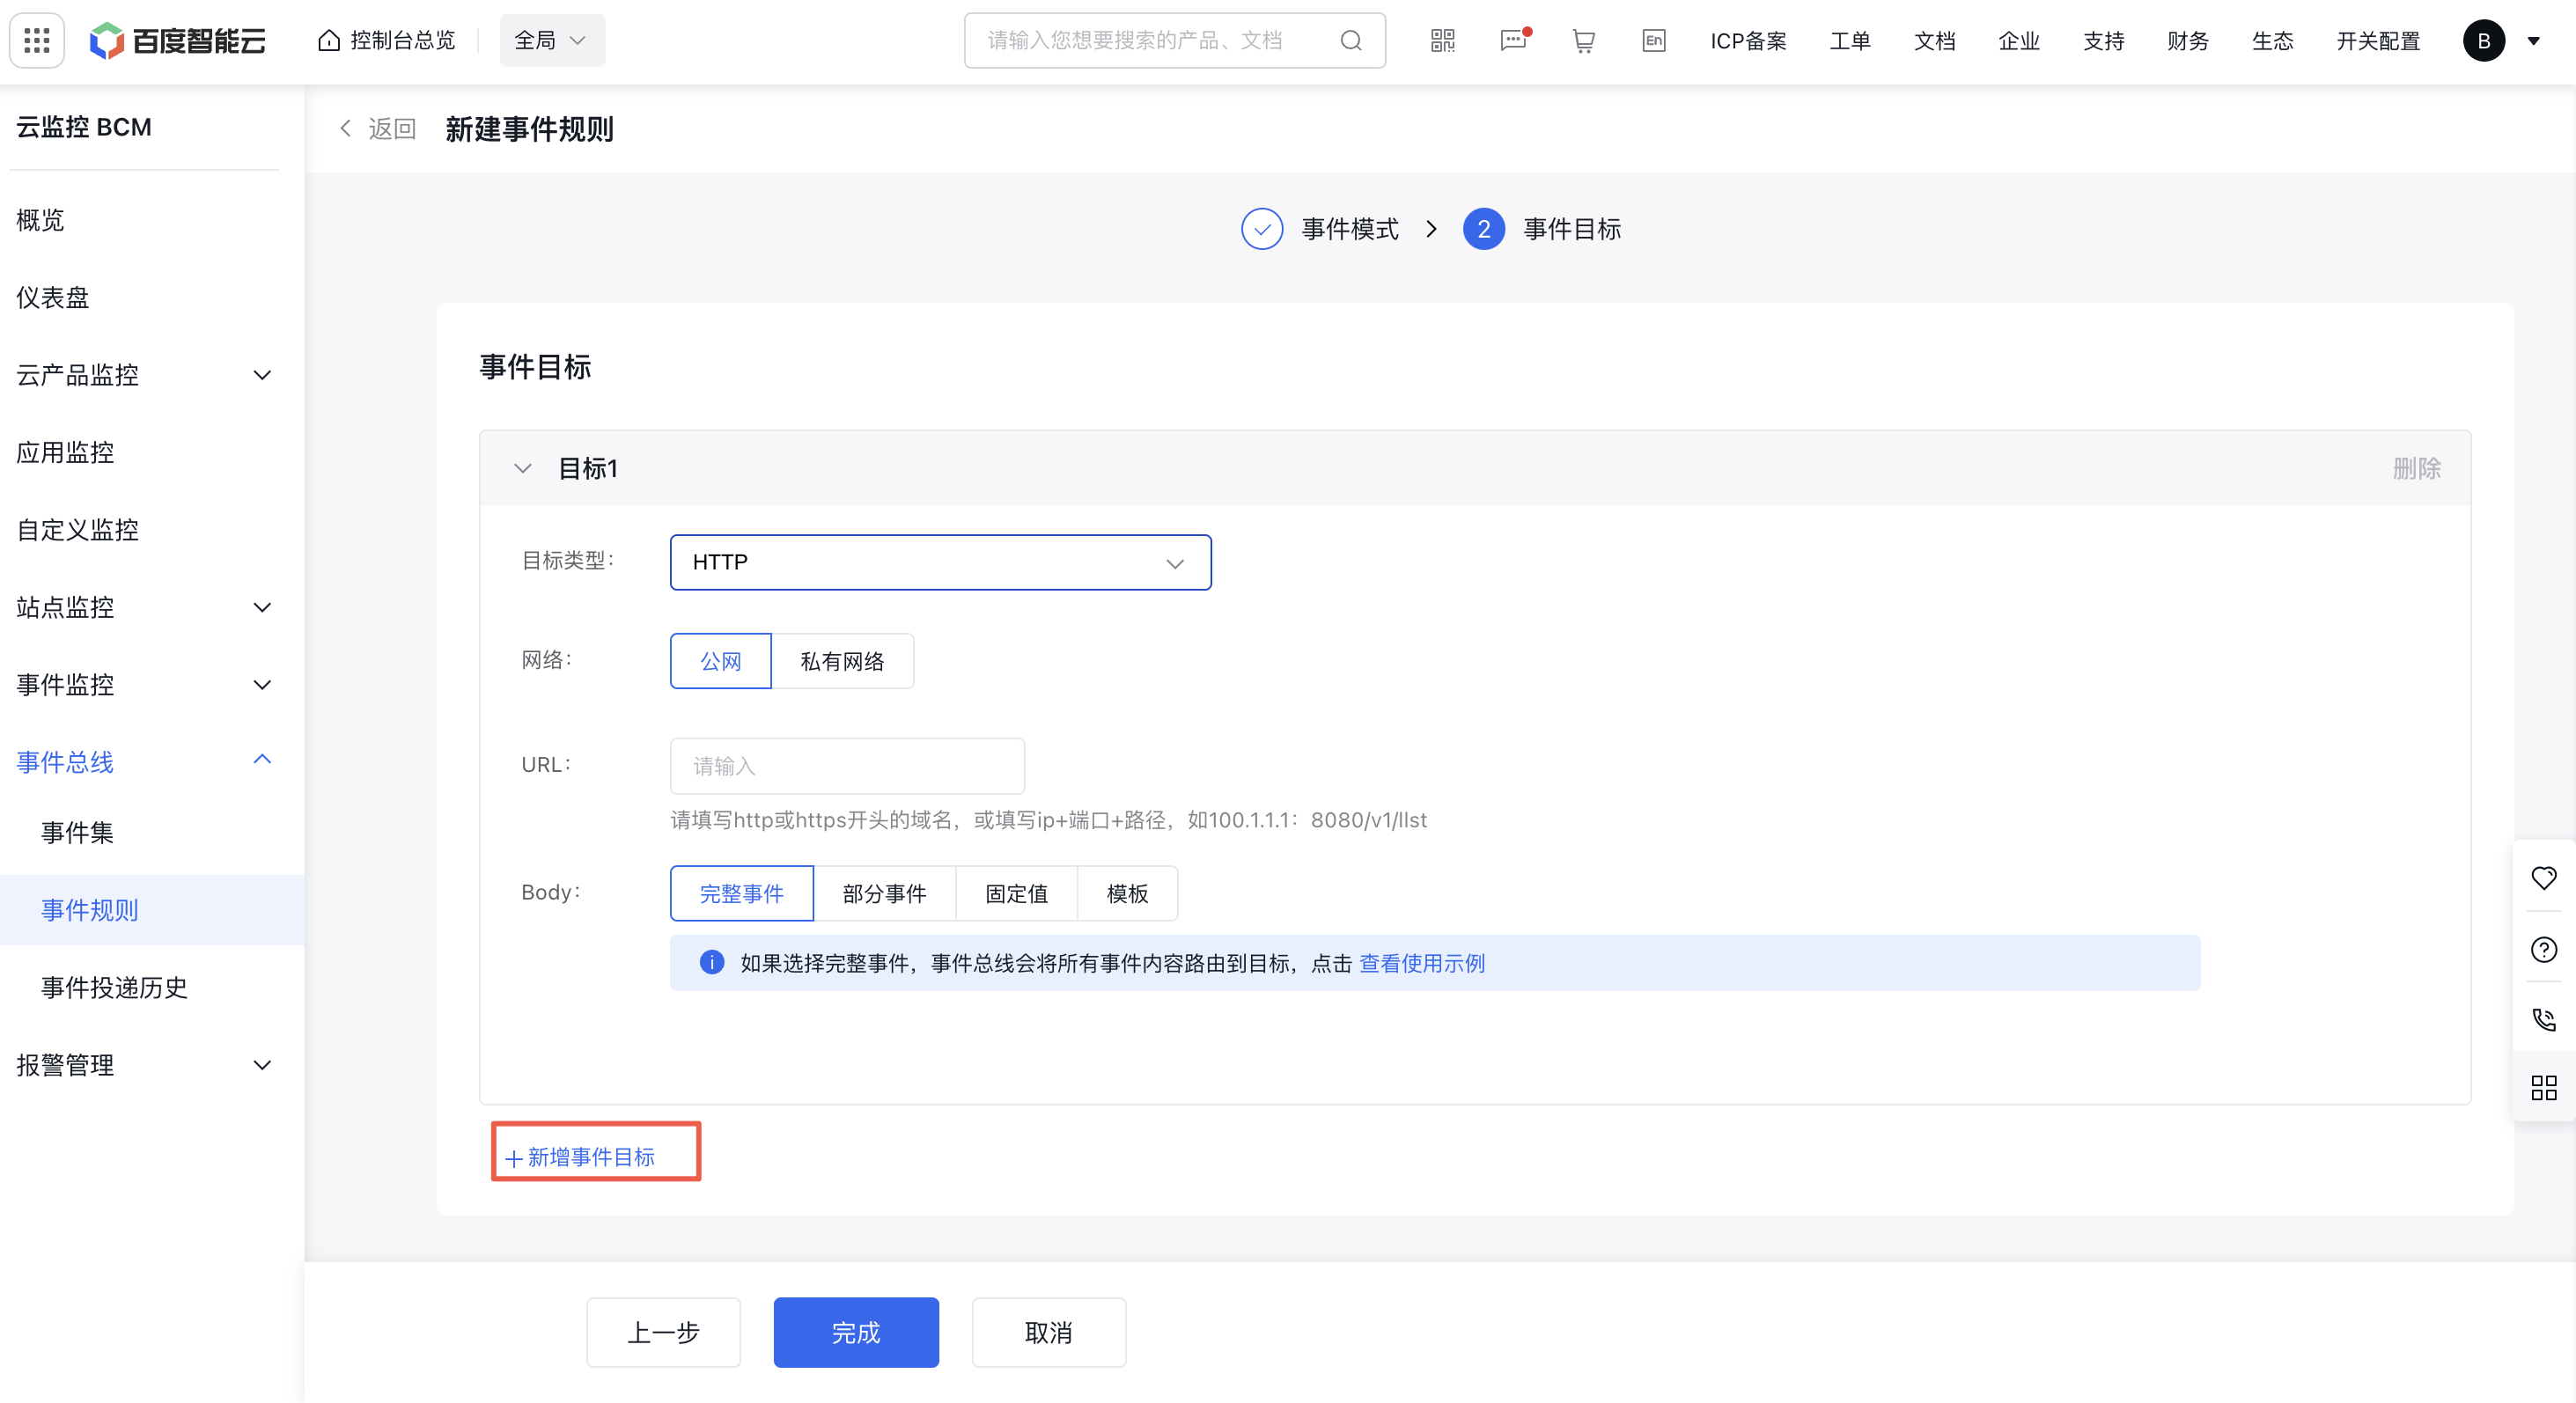Click 删除 on 目标1
This screenshot has width=2576, height=1403.
tap(2416, 468)
